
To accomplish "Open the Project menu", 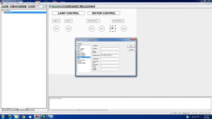I will click(13, 4).
